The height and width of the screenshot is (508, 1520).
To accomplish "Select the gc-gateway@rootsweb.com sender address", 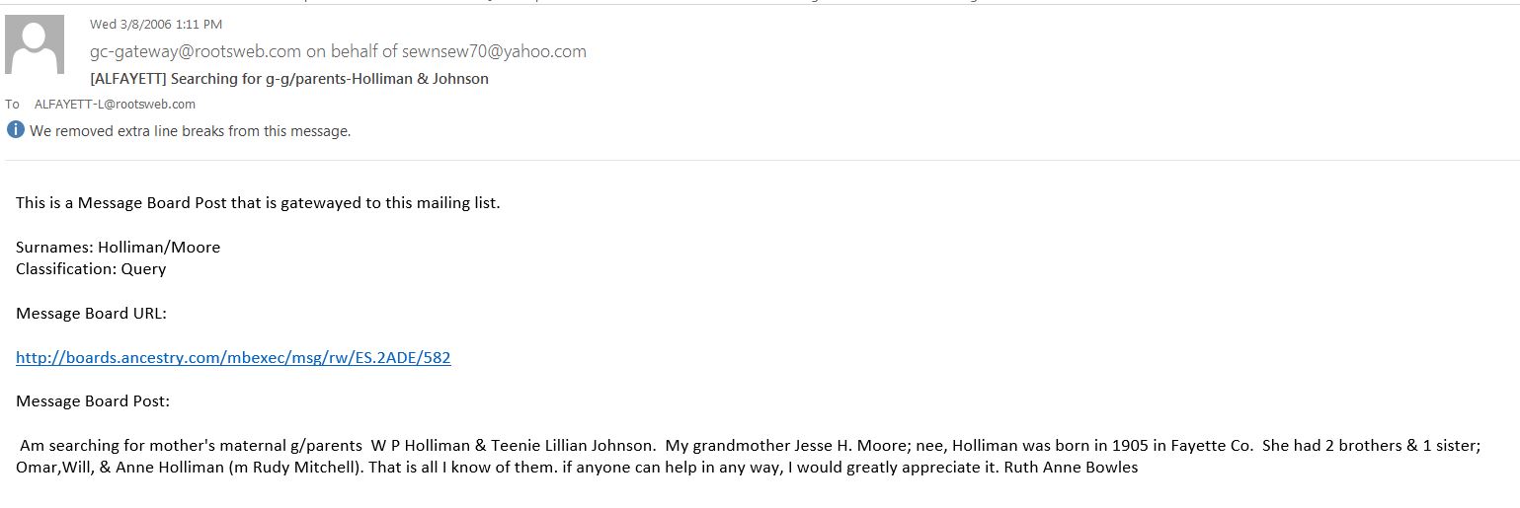I will pos(196,51).
